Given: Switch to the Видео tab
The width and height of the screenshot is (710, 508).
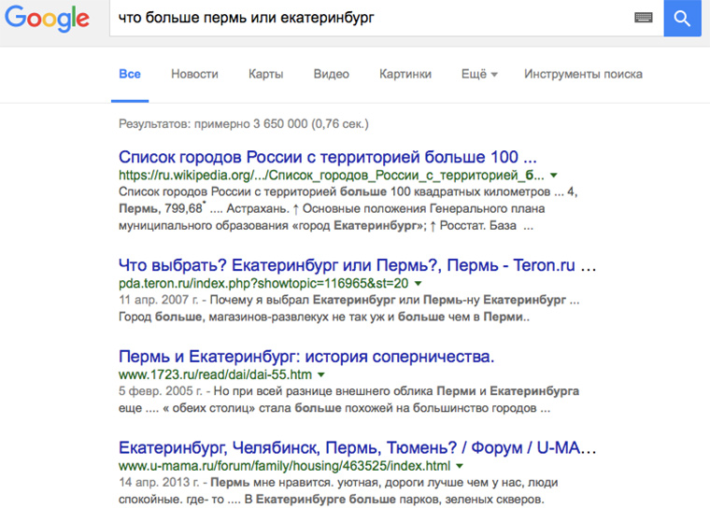Looking at the screenshot, I should pyautogui.click(x=332, y=74).
